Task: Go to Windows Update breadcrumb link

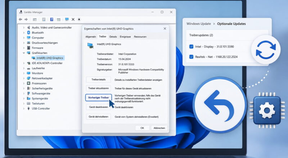Action: click(199, 24)
